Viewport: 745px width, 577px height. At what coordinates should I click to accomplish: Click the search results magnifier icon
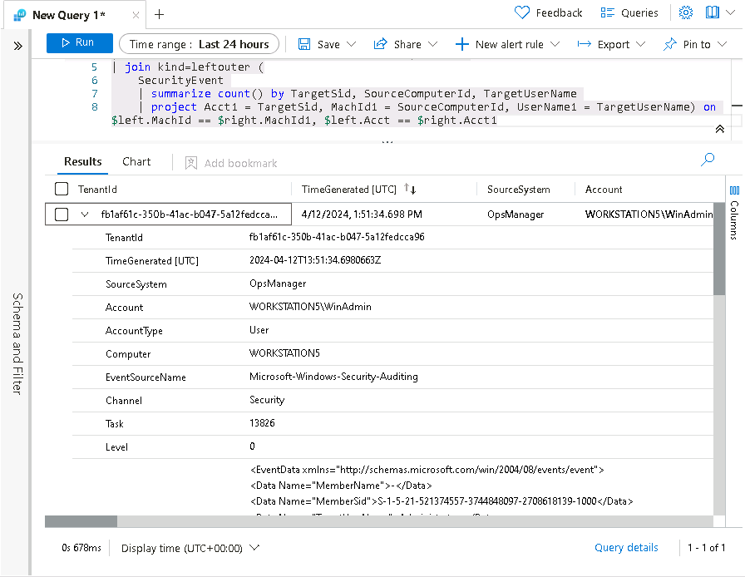coord(708,160)
